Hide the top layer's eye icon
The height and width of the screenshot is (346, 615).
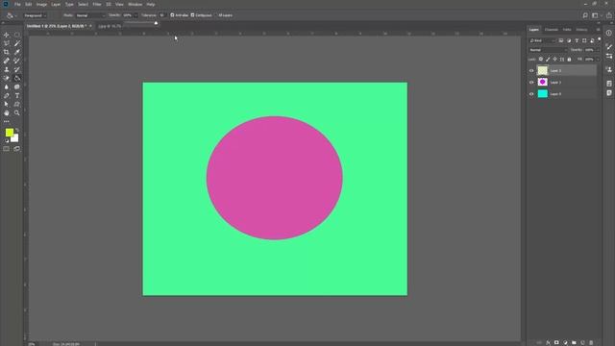point(531,70)
